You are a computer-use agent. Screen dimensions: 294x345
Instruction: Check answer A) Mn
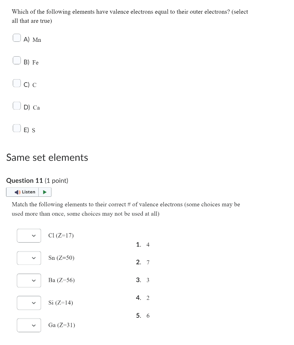coord(16,37)
